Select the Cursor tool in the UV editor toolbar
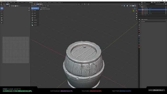167x94 pixels. [x=2, y=11]
